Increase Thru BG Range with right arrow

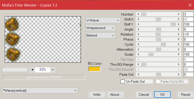coord(179,64)
